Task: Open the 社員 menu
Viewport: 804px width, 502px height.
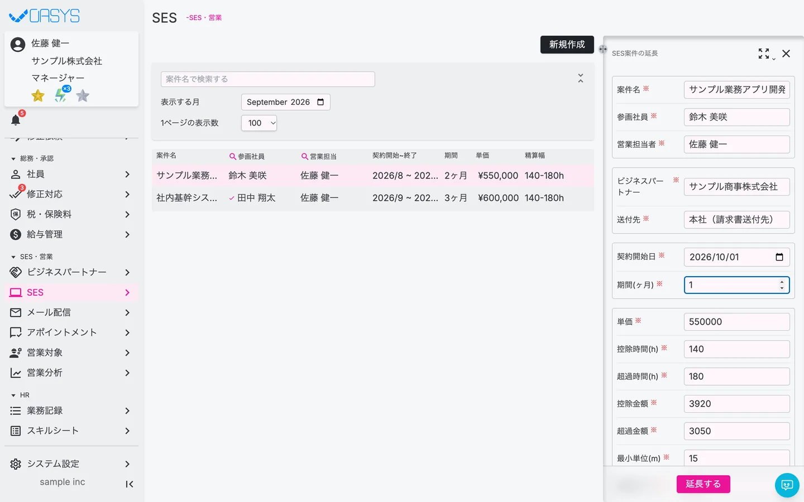Action: pyautogui.click(x=71, y=174)
